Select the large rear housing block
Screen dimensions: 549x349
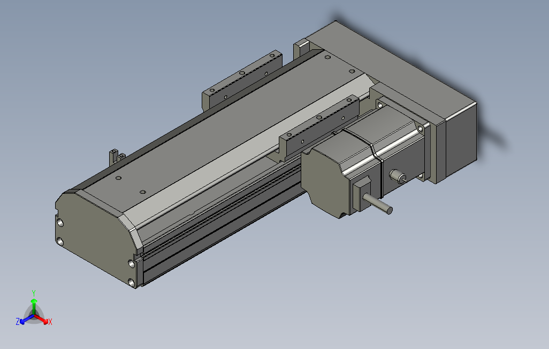tap(395, 95)
